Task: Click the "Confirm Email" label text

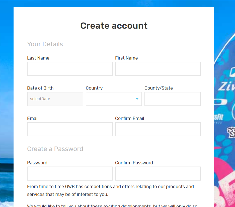Action: (x=129, y=119)
